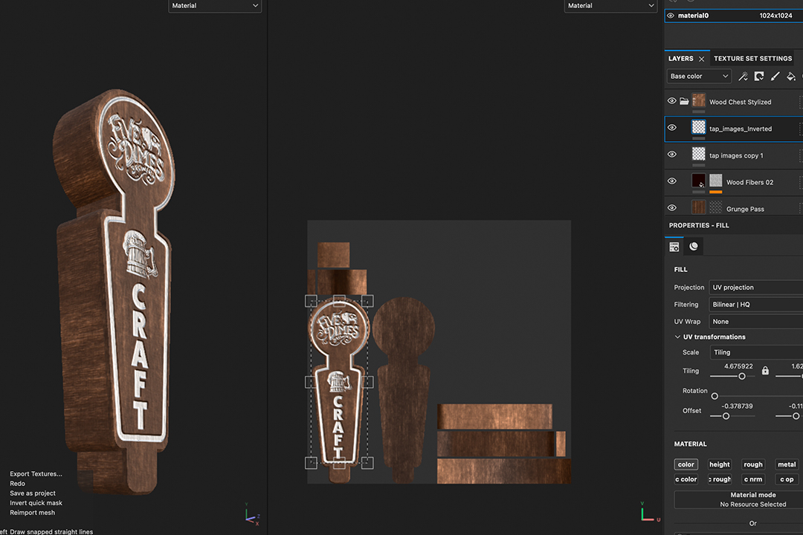Toggle the c nrm channel
The image size is (803, 535).
[x=753, y=479]
